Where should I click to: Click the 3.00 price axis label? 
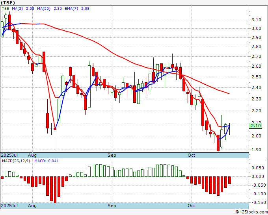(257, 28)
